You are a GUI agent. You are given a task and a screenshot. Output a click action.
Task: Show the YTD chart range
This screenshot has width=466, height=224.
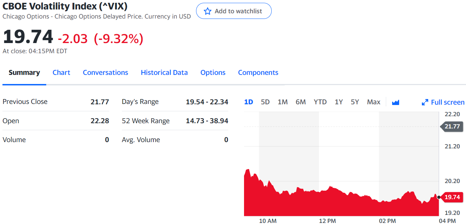[x=320, y=102]
